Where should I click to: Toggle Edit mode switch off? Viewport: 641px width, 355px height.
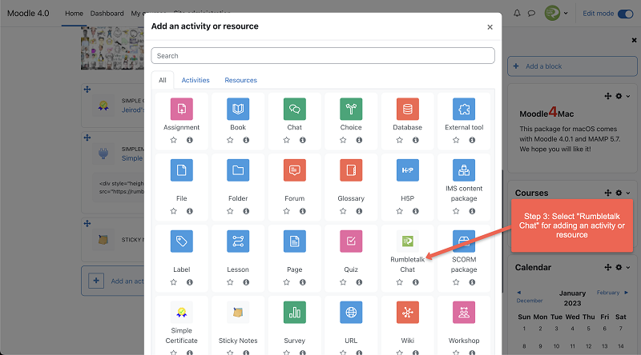(625, 14)
